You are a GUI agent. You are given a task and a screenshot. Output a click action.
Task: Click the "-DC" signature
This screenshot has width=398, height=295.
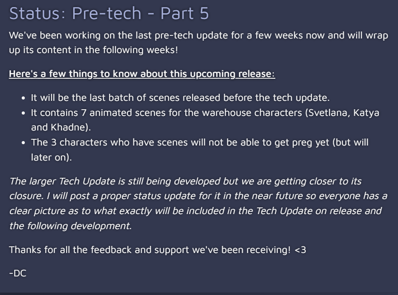click(18, 273)
